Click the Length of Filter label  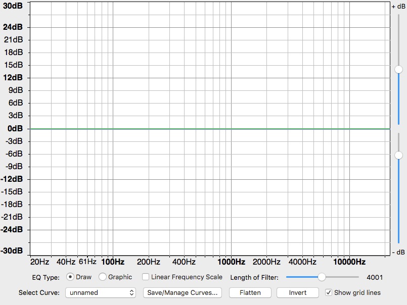pyautogui.click(x=254, y=278)
